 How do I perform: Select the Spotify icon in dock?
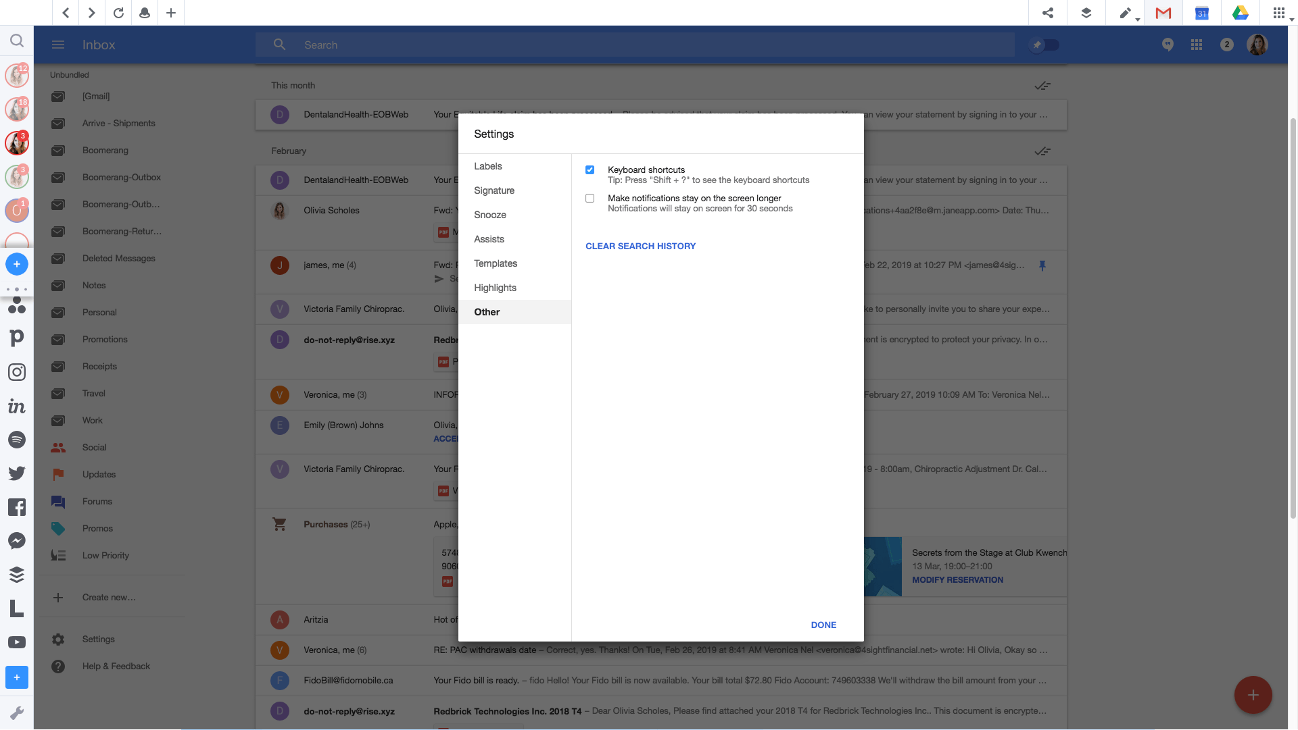pyautogui.click(x=16, y=439)
